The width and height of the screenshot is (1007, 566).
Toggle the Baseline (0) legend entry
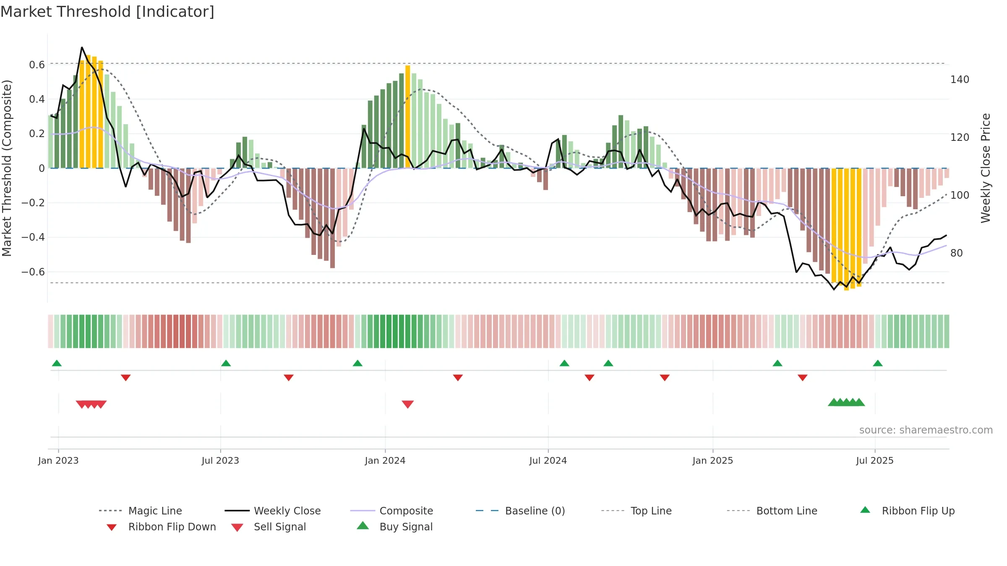[520, 511]
